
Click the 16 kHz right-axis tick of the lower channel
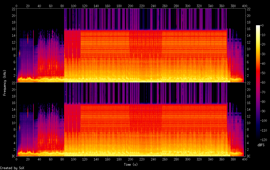click(x=248, y=103)
